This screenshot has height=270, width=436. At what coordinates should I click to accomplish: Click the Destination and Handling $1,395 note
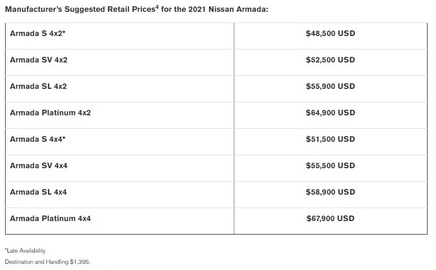tap(47, 262)
